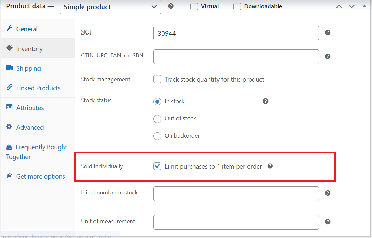Click the Shipping truck icon

pyautogui.click(x=9, y=68)
